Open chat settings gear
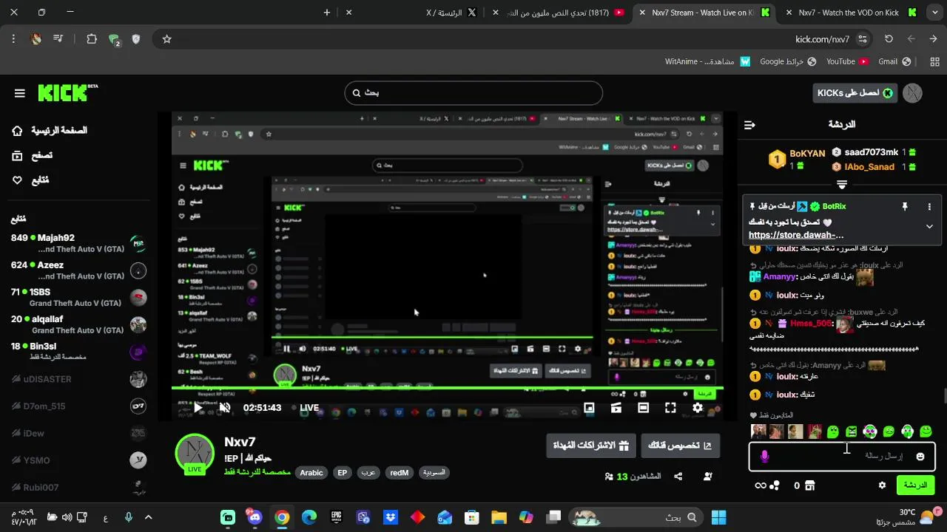The width and height of the screenshot is (947, 532). [882, 485]
